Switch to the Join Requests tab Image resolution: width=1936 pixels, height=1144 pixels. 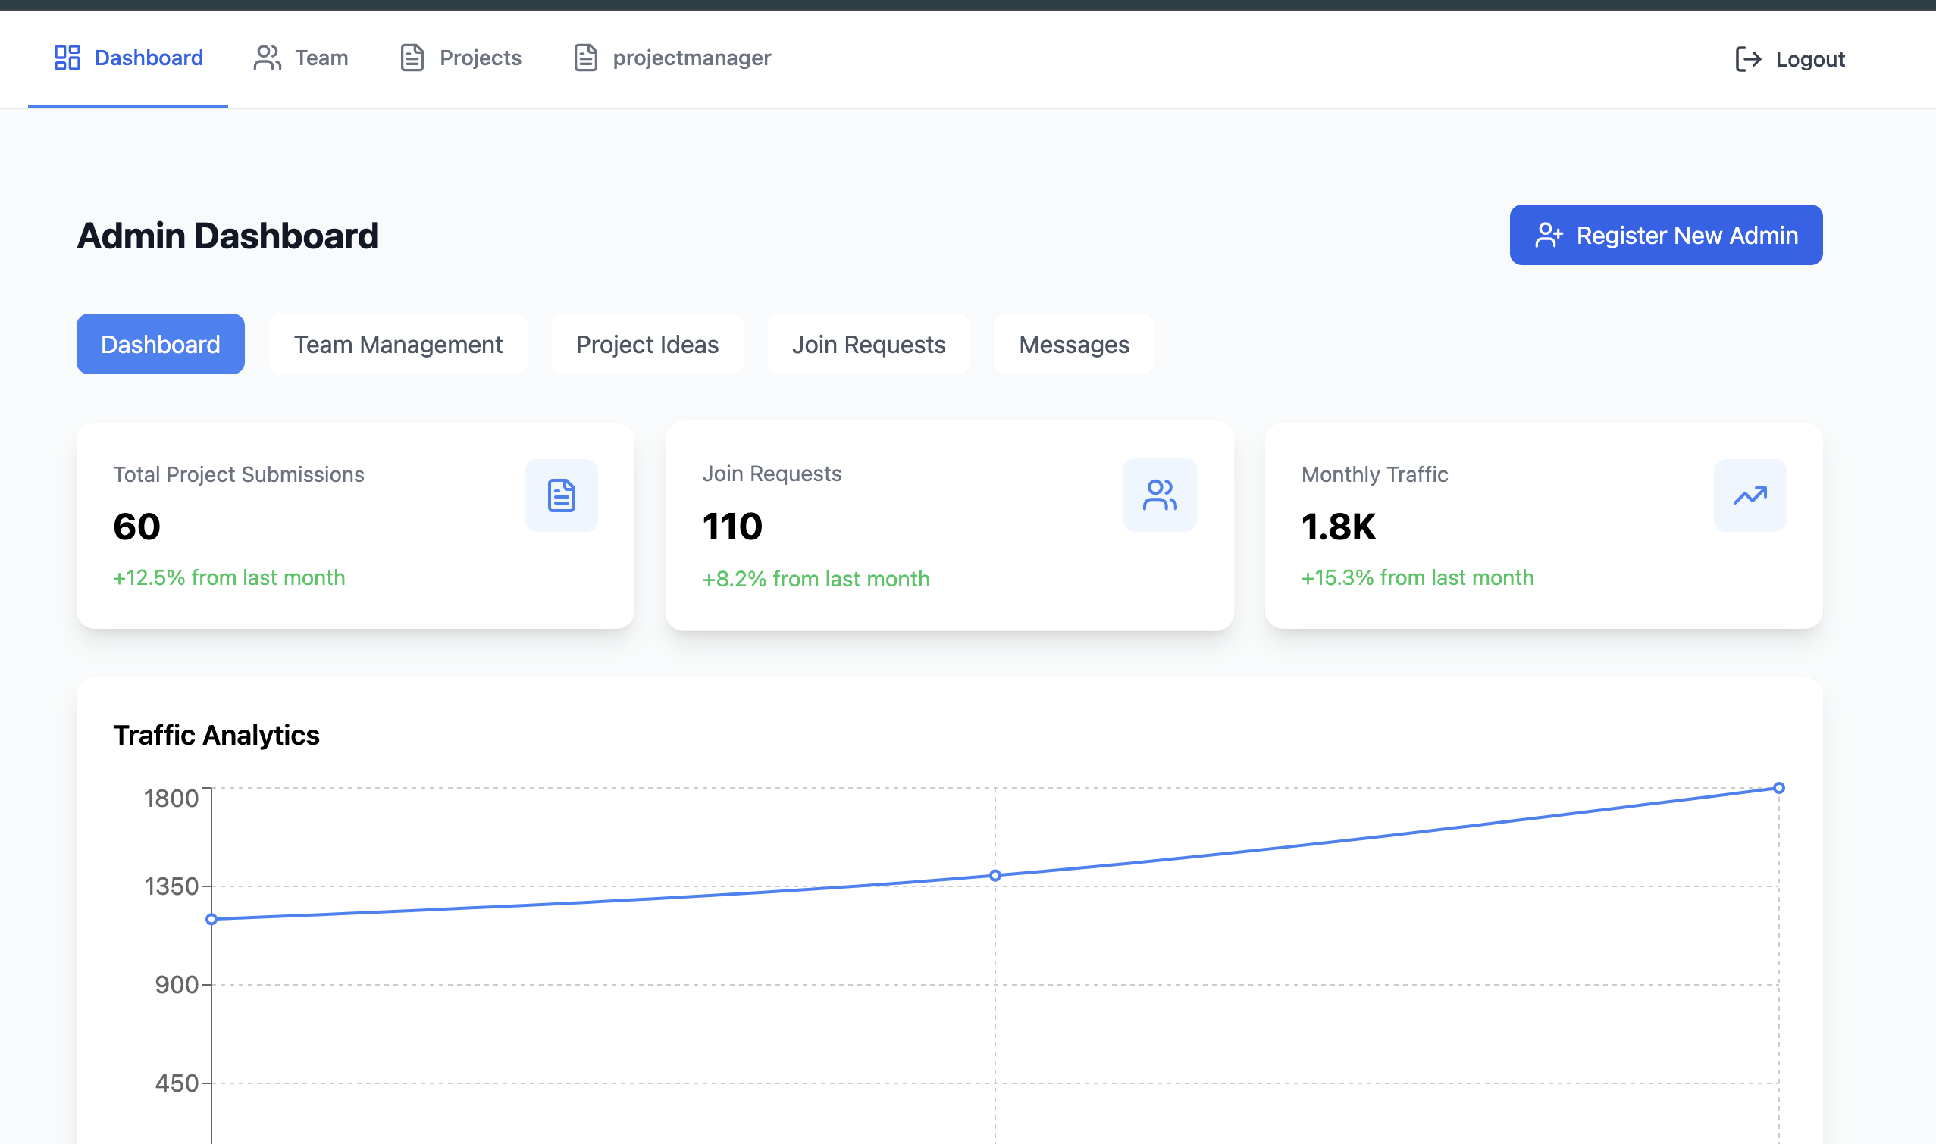pos(869,344)
